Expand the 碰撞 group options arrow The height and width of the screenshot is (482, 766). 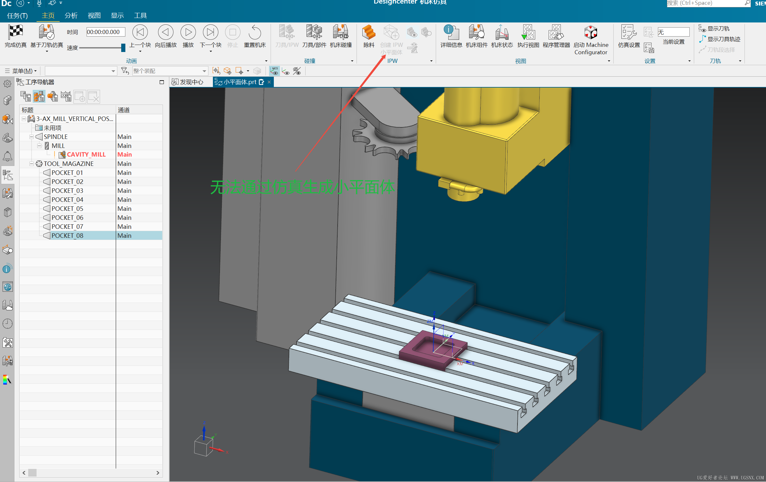[x=352, y=61]
